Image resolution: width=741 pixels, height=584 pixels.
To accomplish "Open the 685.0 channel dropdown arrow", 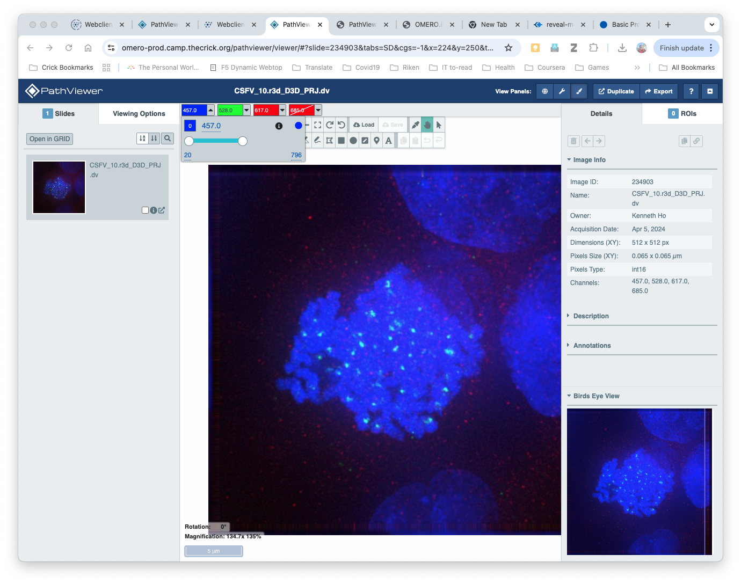I will pyautogui.click(x=318, y=110).
